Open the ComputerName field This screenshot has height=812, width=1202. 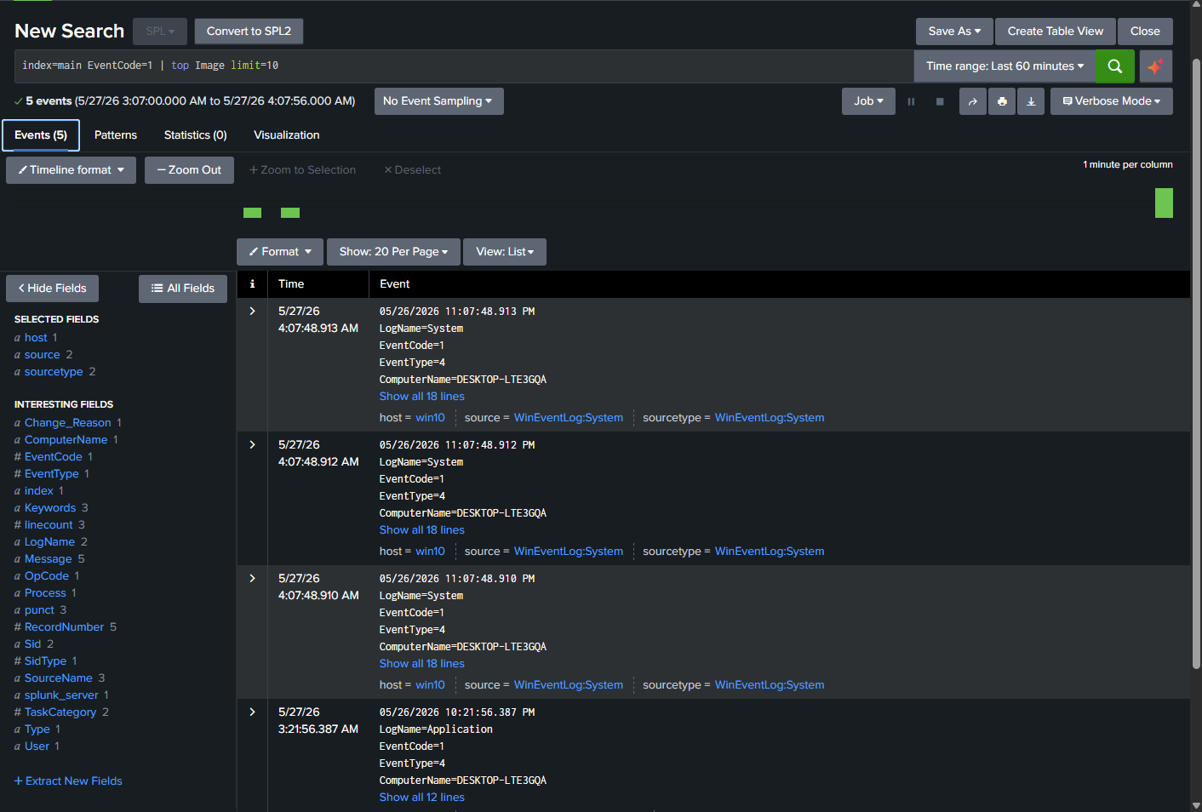tap(66, 440)
